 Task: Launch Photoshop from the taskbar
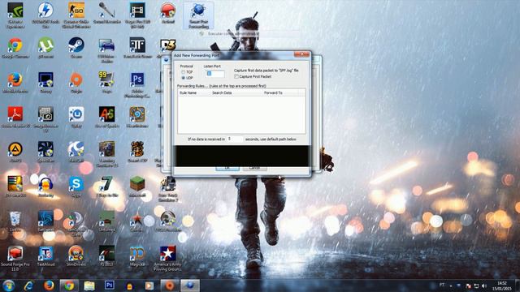(110, 286)
